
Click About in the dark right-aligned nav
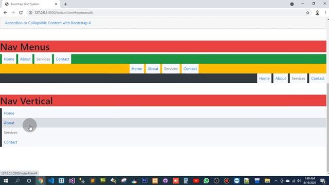coord(281,78)
